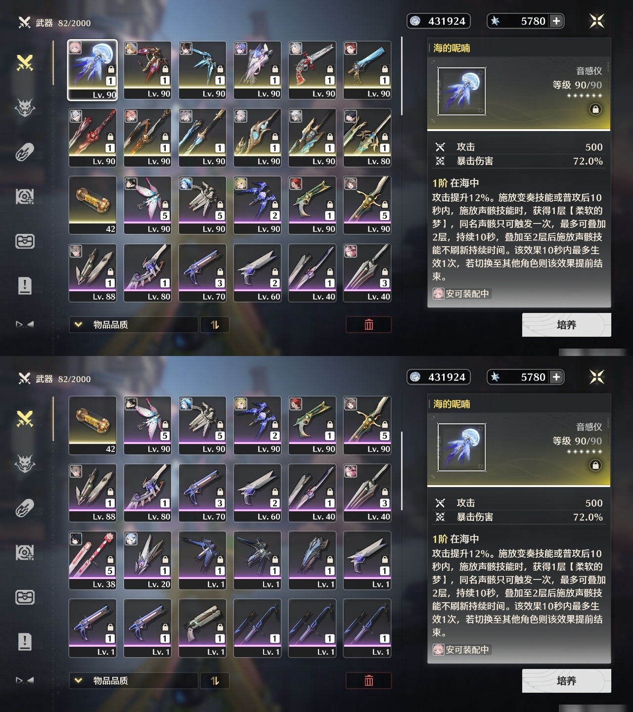Expand the 物品品质 sort dropdown in upper inventory
The image size is (633, 712).
134,325
